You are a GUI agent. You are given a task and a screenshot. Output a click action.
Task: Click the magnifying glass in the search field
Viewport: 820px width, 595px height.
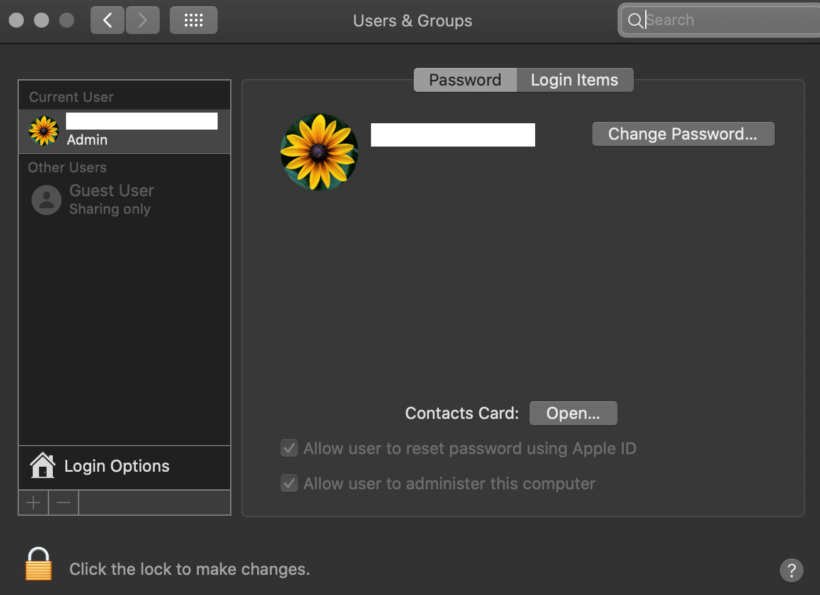pyautogui.click(x=636, y=21)
